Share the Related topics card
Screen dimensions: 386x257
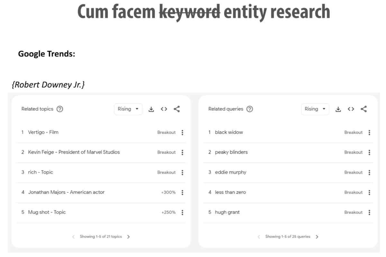[177, 109]
